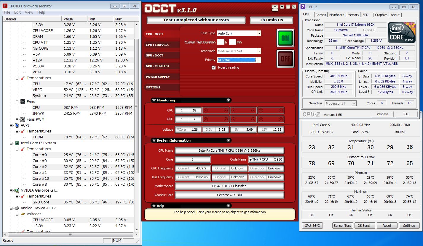Viewport: 423px width, 246px height.
Task: Click the star icon beside the OCCT Help header
Action: 154,206
